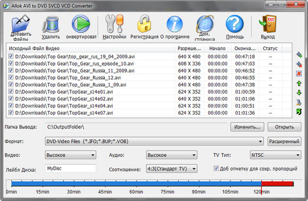Image resolution: width=308 pixels, height=201 pixels.
Task: Click the Добавить Файлы add-files icon
Action: pos(21,24)
